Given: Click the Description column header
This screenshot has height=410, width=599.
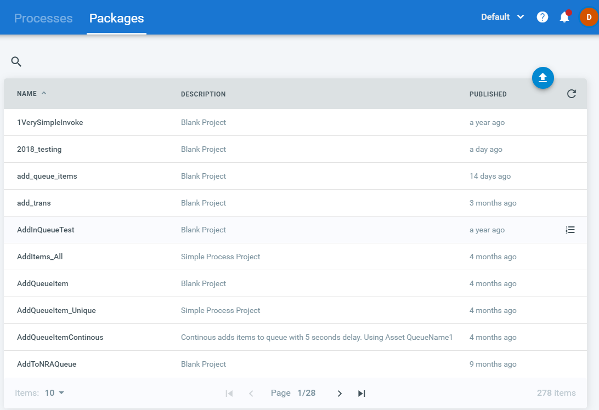Looking at the screenshot, I should (x=203, y=94).
